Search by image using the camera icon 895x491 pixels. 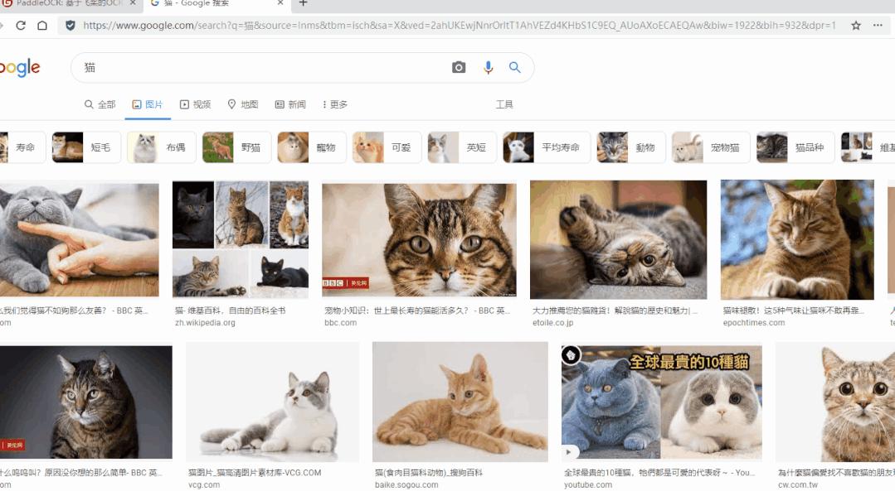459,68
